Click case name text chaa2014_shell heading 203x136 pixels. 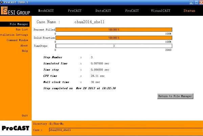(x=89, y=22)
